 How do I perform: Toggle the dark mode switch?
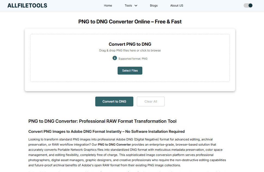point(248,5)
